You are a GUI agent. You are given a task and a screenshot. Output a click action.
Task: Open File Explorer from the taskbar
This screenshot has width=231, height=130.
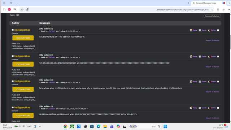105,126
